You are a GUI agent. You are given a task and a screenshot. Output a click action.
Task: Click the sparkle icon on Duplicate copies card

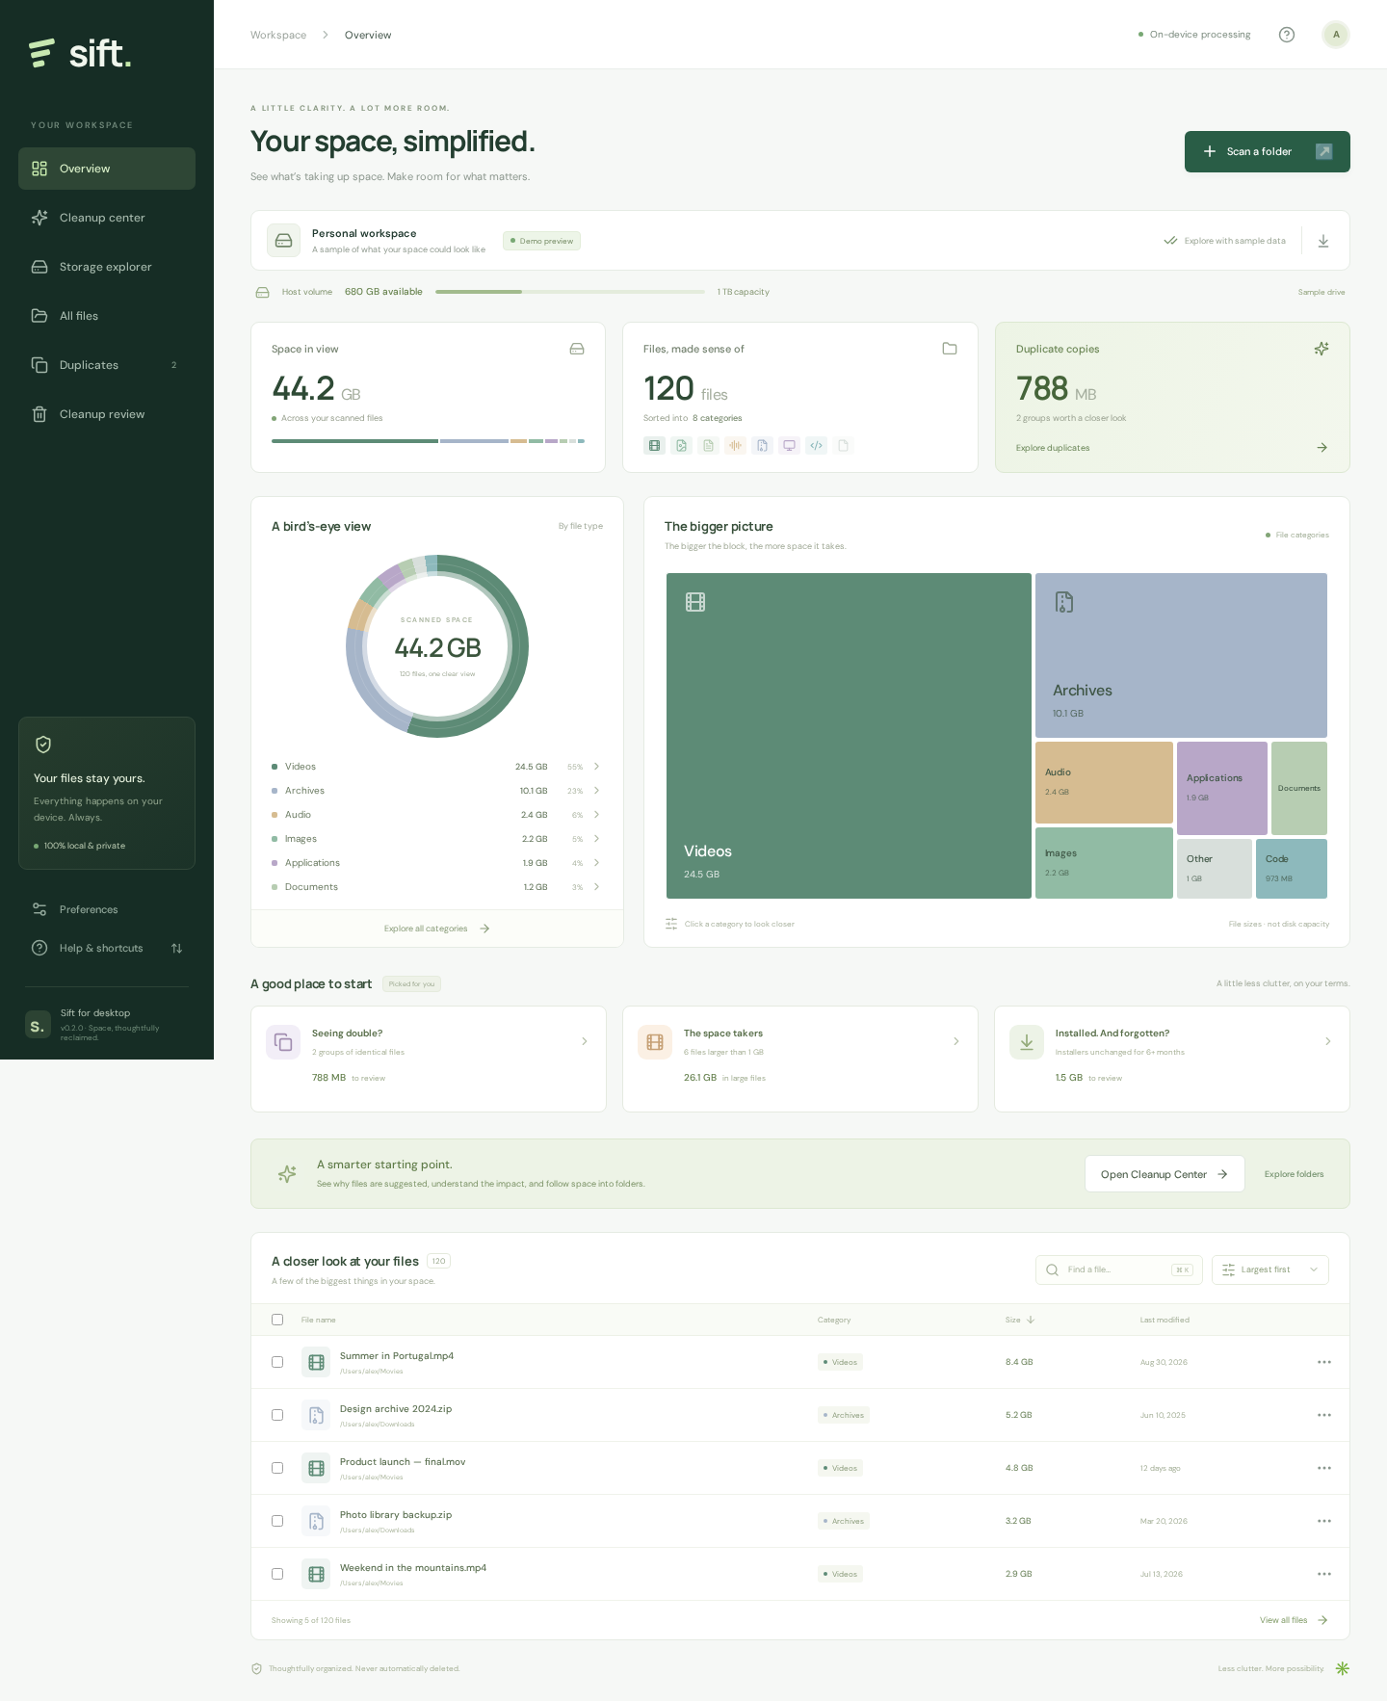click(x=1322, y=349)
